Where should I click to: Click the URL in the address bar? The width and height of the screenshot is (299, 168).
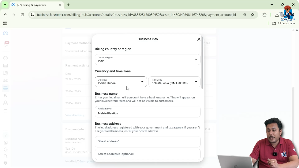pos(137,15)
